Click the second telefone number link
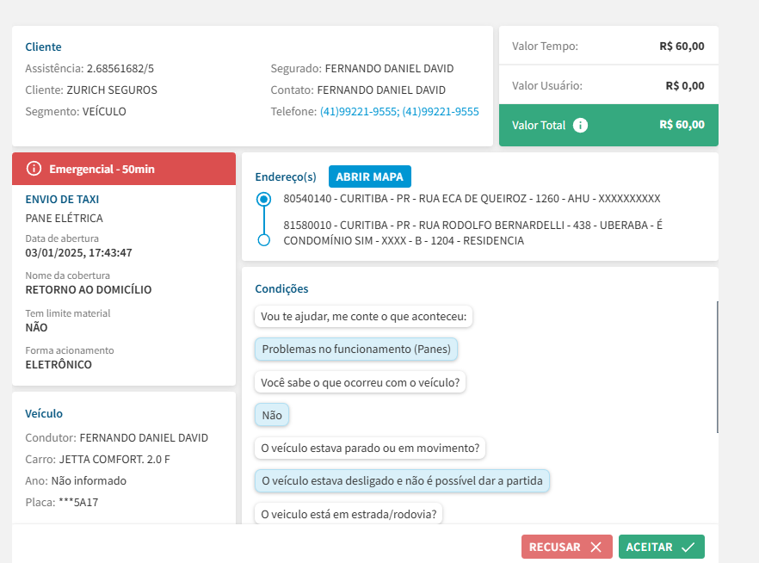 click(x=441, y=112)
